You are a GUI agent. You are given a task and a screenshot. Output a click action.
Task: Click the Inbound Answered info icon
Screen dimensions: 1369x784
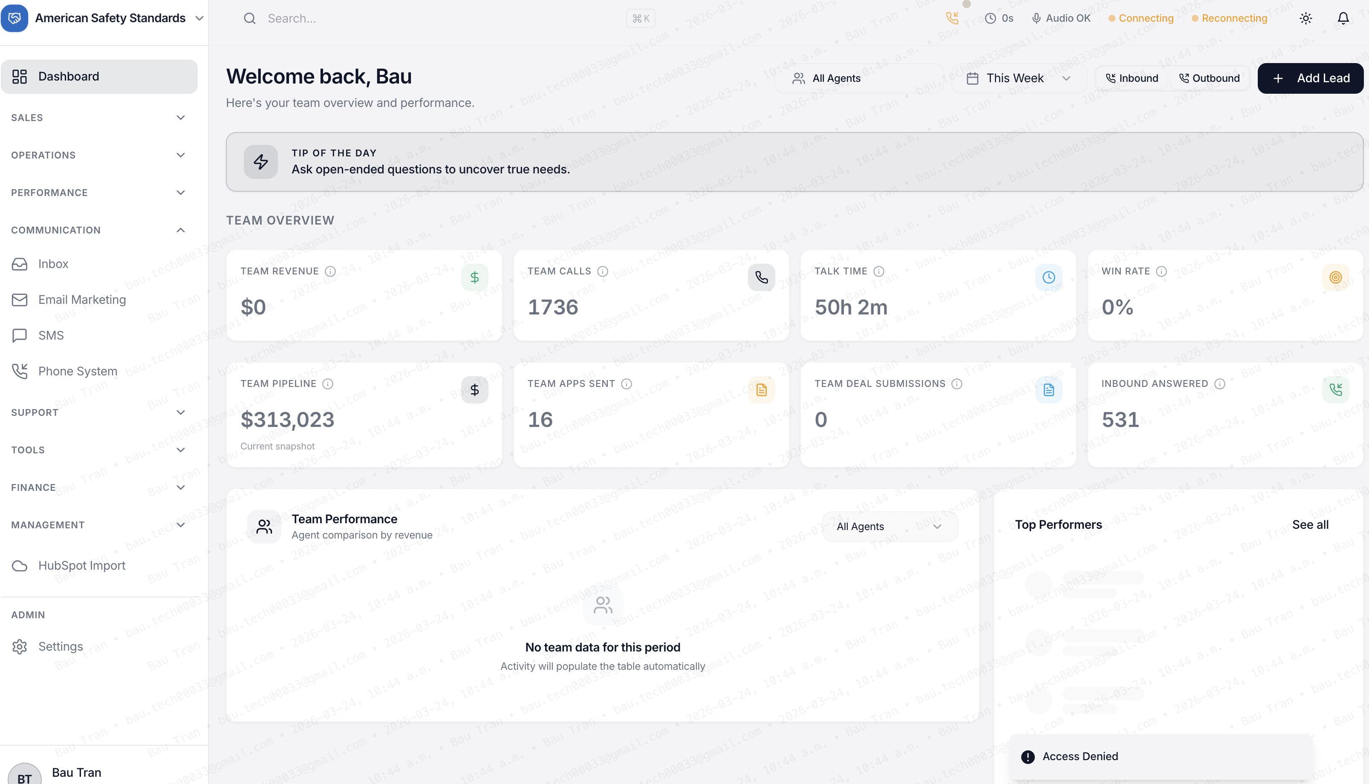pos(1220,384)
